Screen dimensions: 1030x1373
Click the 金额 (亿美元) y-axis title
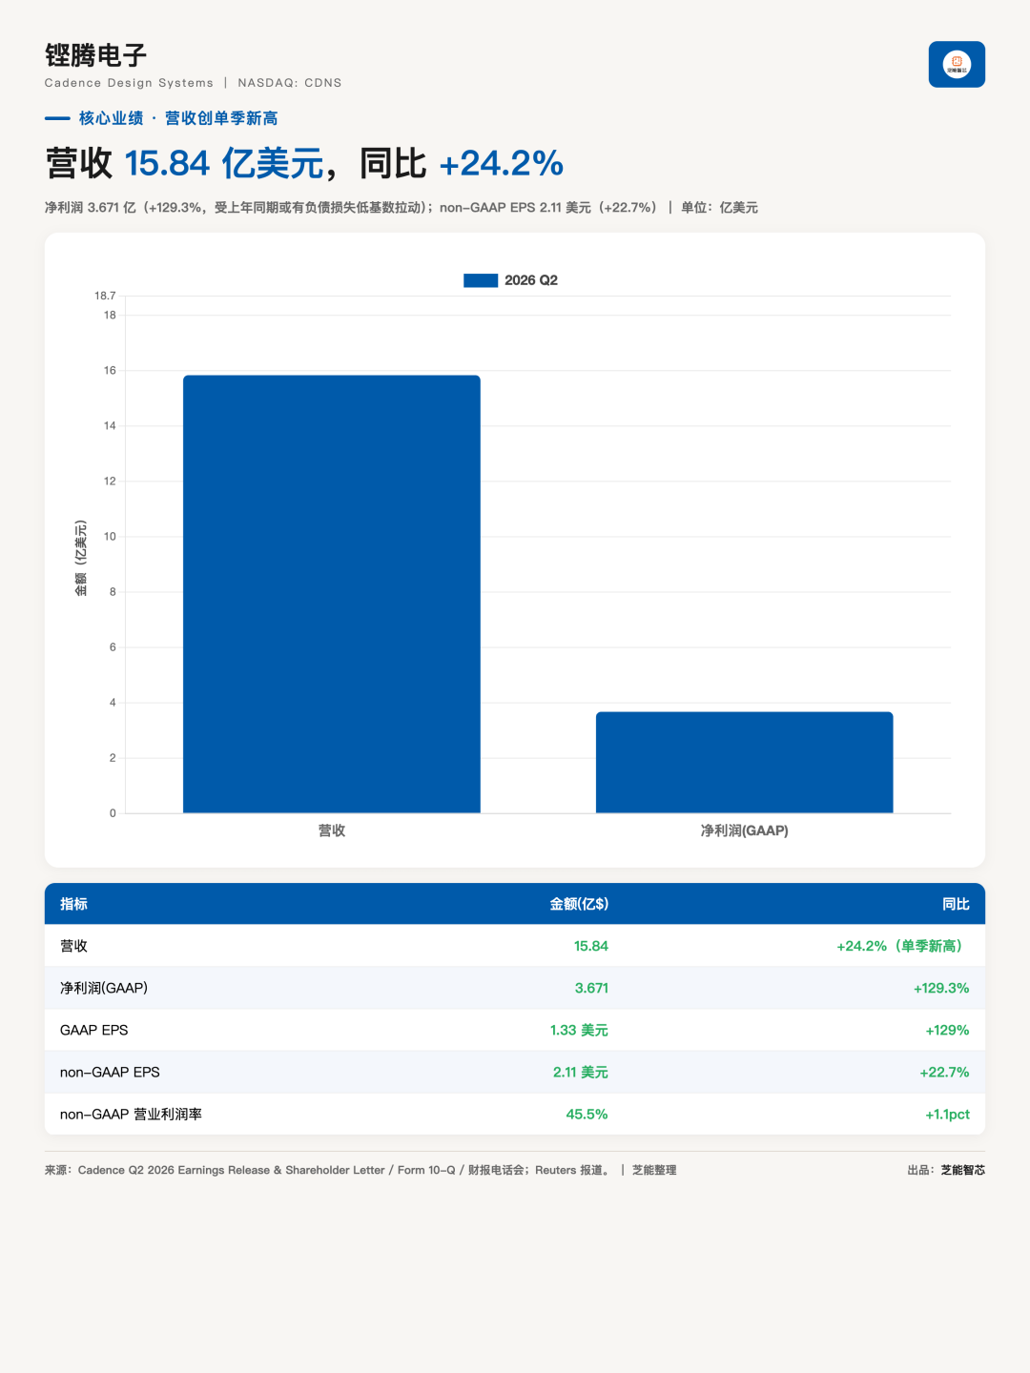(x=81, y=559)
